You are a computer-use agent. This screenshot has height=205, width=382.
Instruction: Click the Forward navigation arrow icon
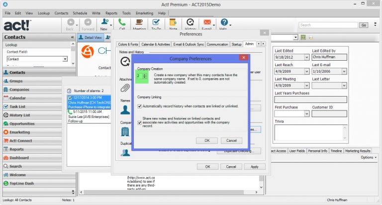[x=88, y=22]
